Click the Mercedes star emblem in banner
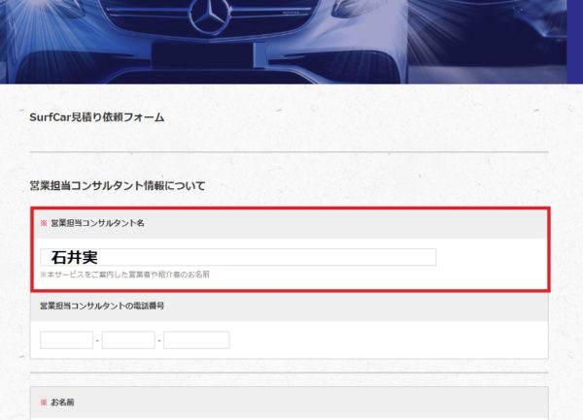 pos(211,17)
